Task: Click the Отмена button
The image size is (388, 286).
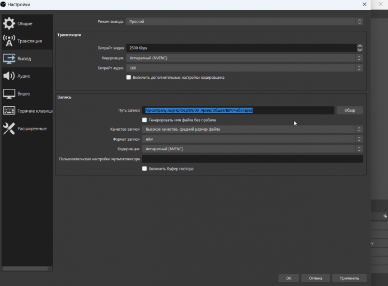Action: [315, 278]
